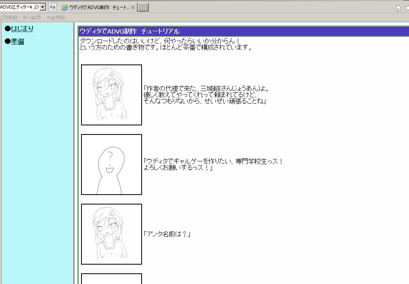Viewport: 409px width, 284px height.
Task: Click the green refresh page icon
Action: [53, 7]
